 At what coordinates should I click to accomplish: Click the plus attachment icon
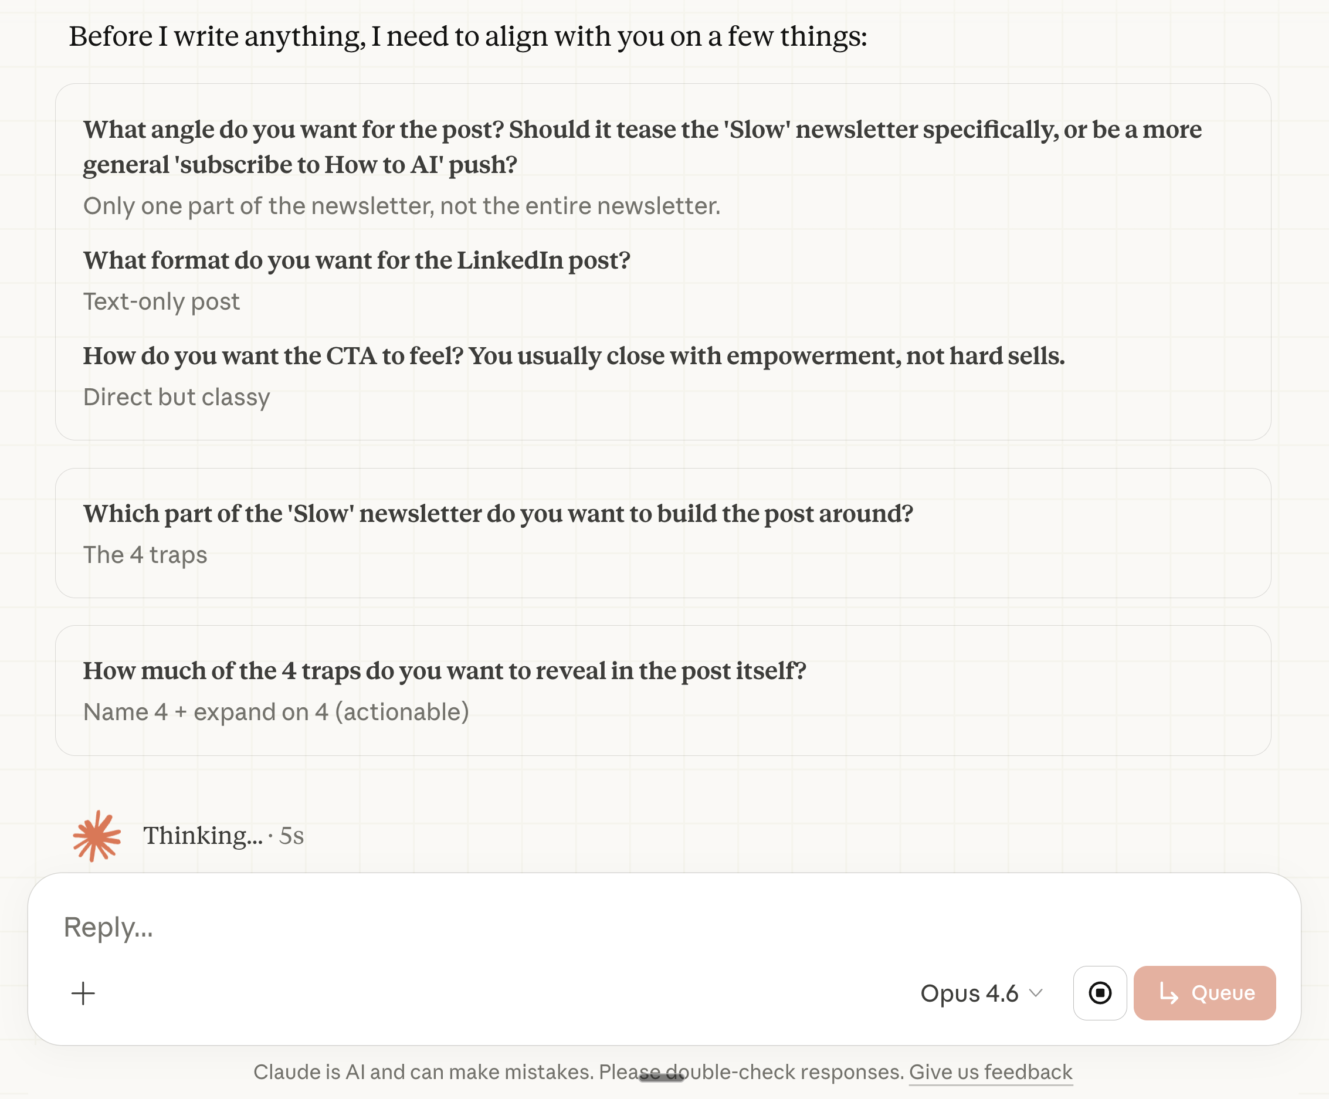point(83,993)
